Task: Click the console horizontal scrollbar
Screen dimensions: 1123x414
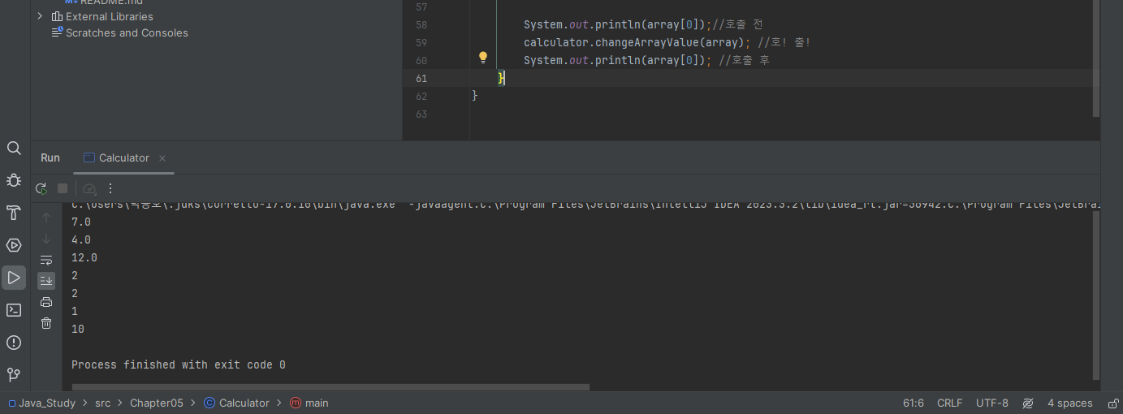Action: [x=330, y=387]
